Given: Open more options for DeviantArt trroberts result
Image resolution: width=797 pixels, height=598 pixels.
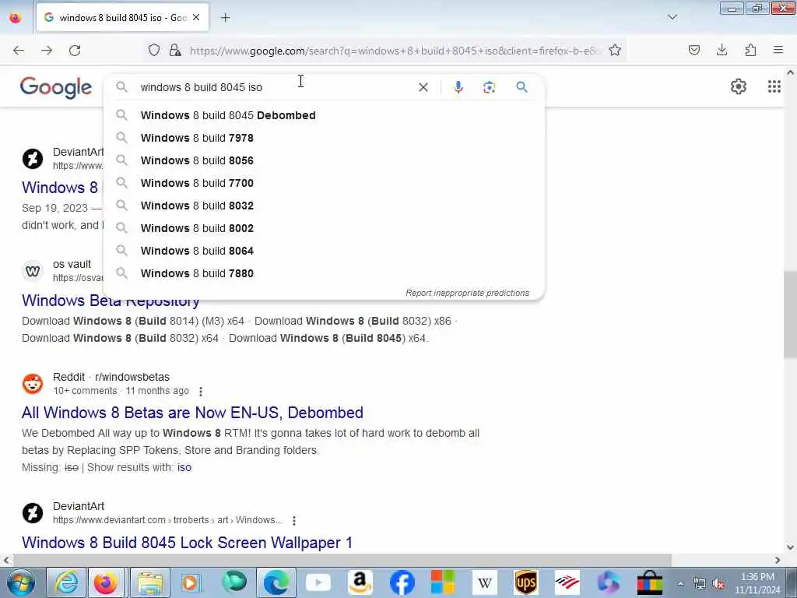Looking at the screenshot, I should [293, 520].
